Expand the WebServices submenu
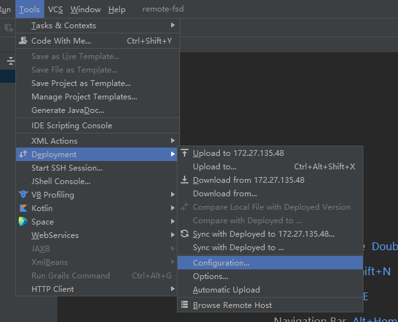Image resolution: width=398 pixels, height=322 pixels. (x=172, y=235)
